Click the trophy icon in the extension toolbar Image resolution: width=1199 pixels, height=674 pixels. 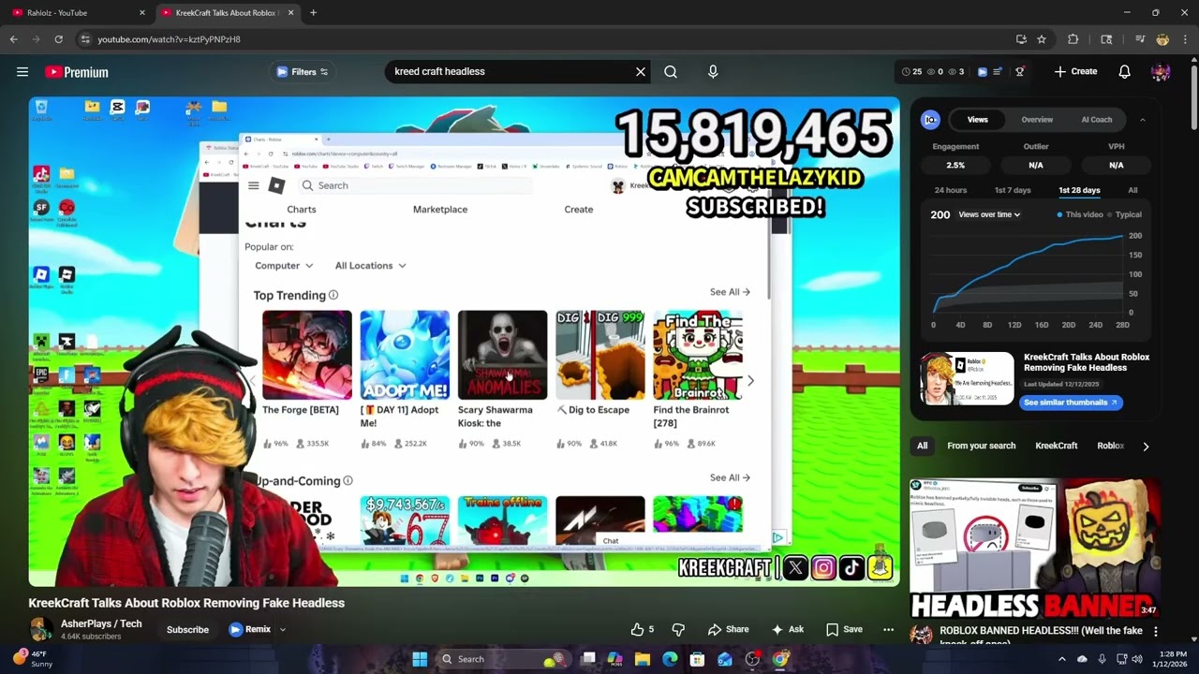coord(1020,71)
